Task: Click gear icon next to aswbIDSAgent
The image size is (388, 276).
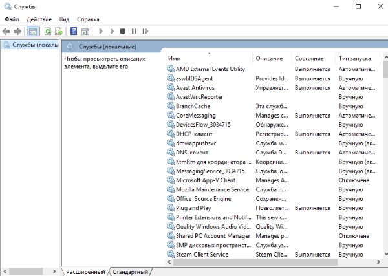Action: pyautogui.click(x=171, y=78)
